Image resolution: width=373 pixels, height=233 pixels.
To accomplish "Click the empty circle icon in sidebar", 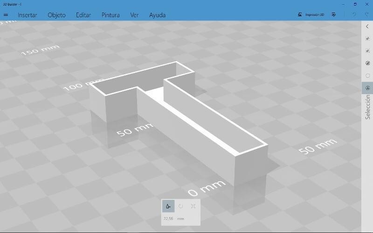I will pos(367,75).
